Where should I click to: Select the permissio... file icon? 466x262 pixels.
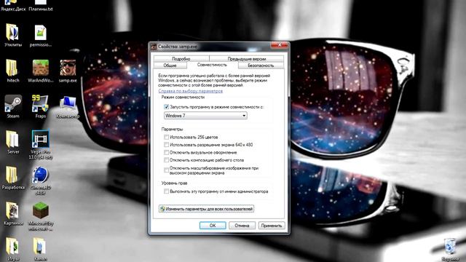(41, 32)
